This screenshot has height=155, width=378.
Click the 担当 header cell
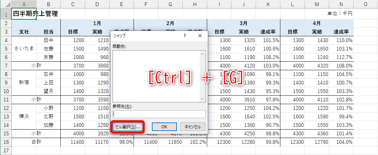coord(48,32)
